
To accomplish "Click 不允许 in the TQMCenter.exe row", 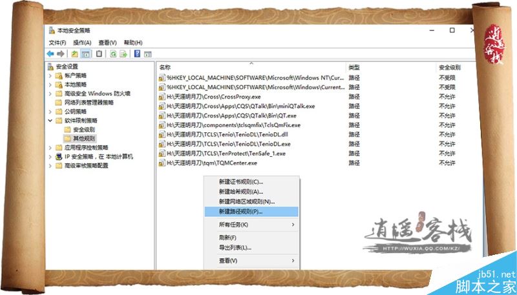I will (447, 163).
